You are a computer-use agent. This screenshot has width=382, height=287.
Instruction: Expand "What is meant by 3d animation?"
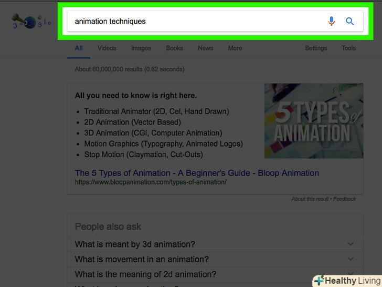click(135, 244)
